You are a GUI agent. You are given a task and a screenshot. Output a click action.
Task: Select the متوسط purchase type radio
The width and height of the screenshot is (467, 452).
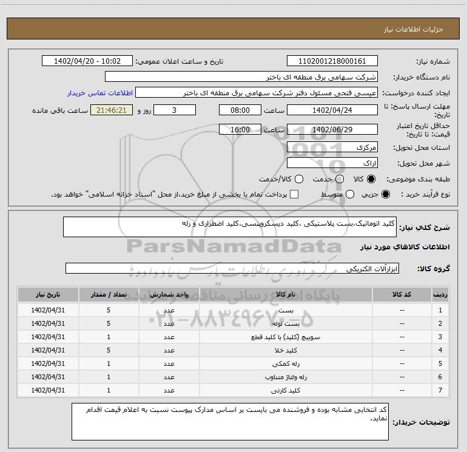(x=350, y=195)
